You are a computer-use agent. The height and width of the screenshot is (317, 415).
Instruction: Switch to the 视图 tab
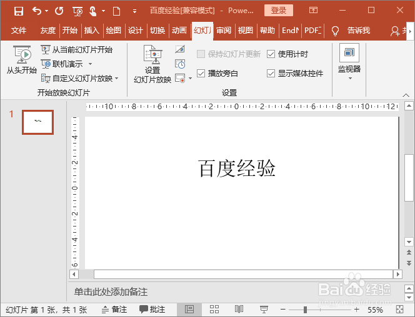(246, 31)
